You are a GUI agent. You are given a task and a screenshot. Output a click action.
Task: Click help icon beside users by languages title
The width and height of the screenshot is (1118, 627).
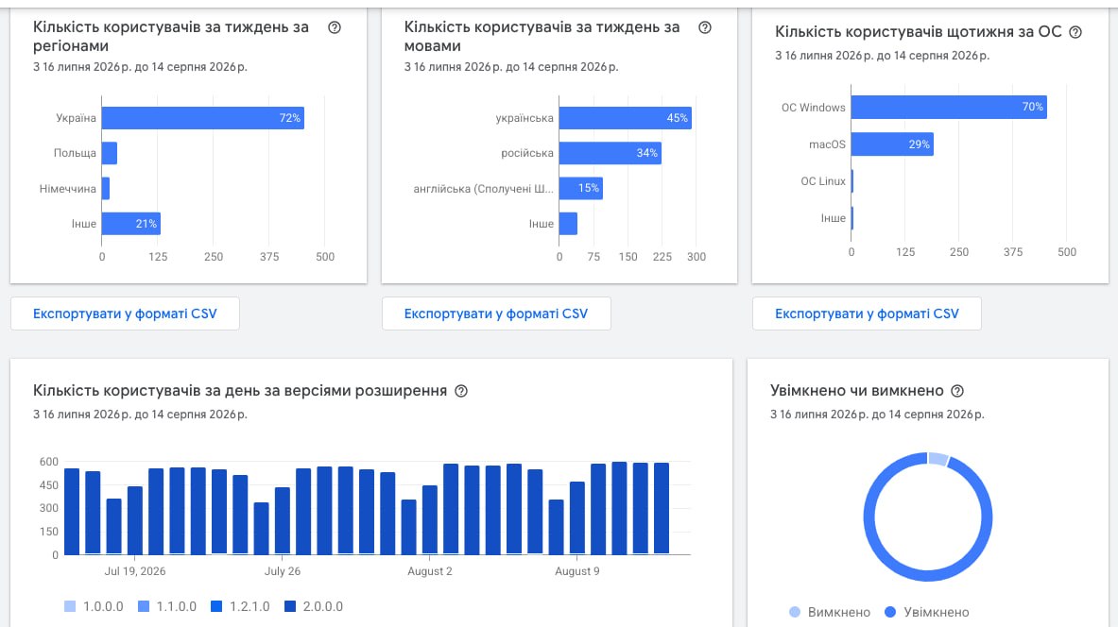pos(705,27)
